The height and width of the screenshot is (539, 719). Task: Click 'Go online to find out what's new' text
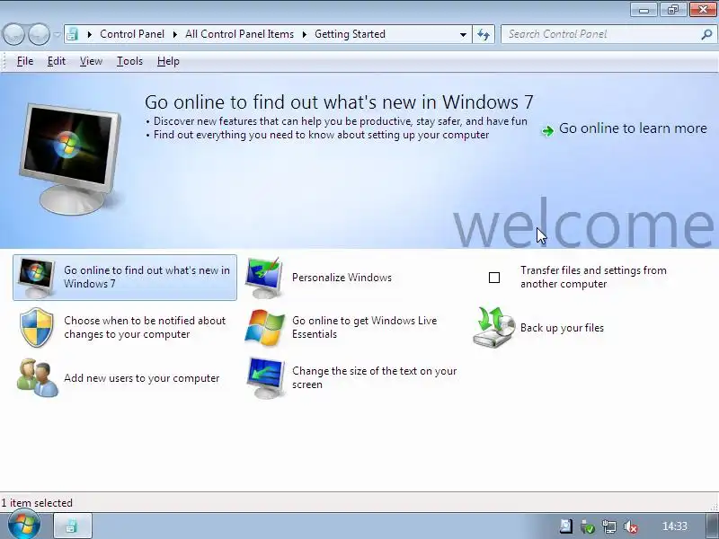pos(146,277)
